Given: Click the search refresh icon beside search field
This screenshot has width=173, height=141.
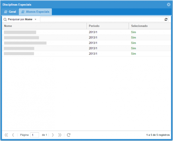Looking at the screenshot, I should click(166, 19).
